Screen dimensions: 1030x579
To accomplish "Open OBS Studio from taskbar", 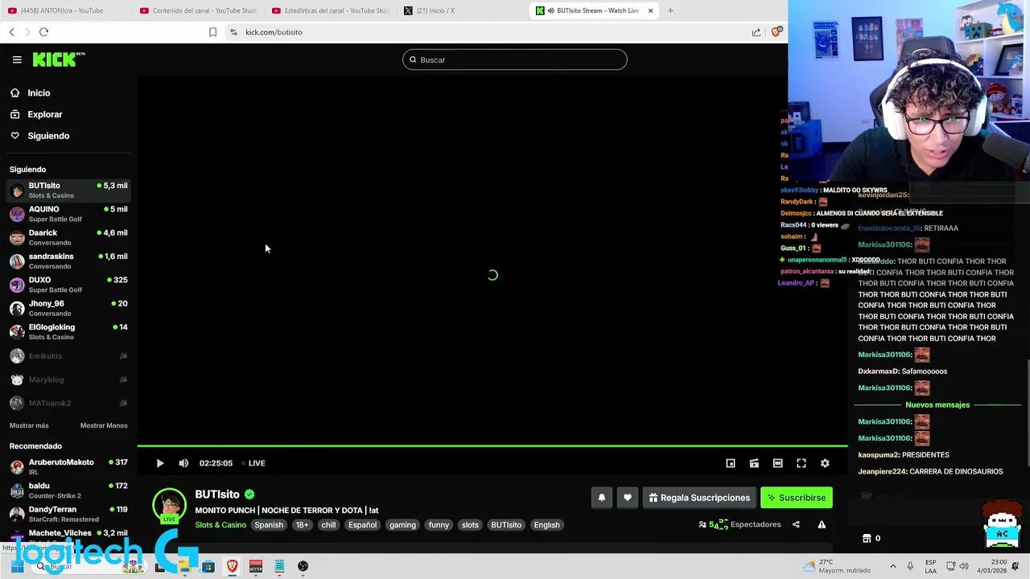I will pos(303,566).
